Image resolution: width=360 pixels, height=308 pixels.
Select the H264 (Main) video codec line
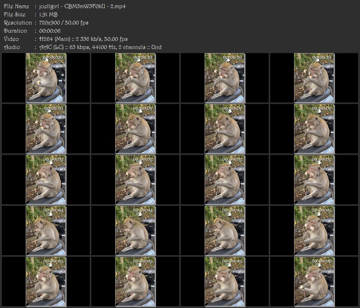(83, 39)
